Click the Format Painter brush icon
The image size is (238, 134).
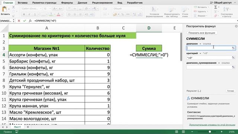13,16
